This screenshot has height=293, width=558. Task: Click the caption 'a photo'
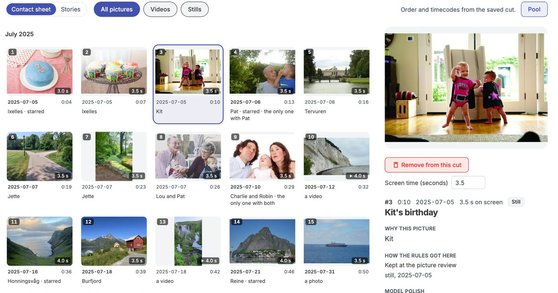[313, 281]
